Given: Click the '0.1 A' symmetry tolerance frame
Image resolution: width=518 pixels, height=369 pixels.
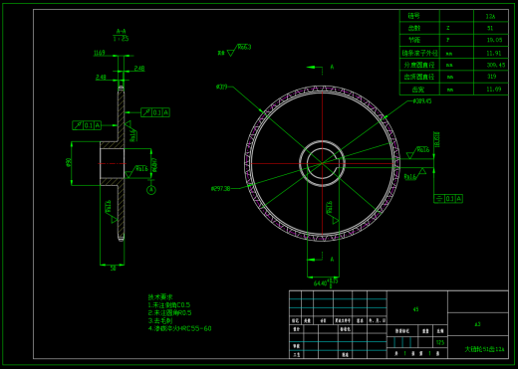Looking at the screenshot, I should pyautogui.click(x=448, y=199).
